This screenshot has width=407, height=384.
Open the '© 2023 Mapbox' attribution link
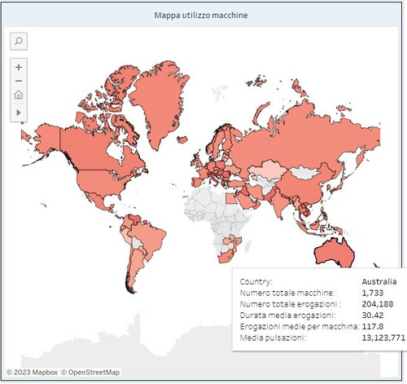click(32, 373)
